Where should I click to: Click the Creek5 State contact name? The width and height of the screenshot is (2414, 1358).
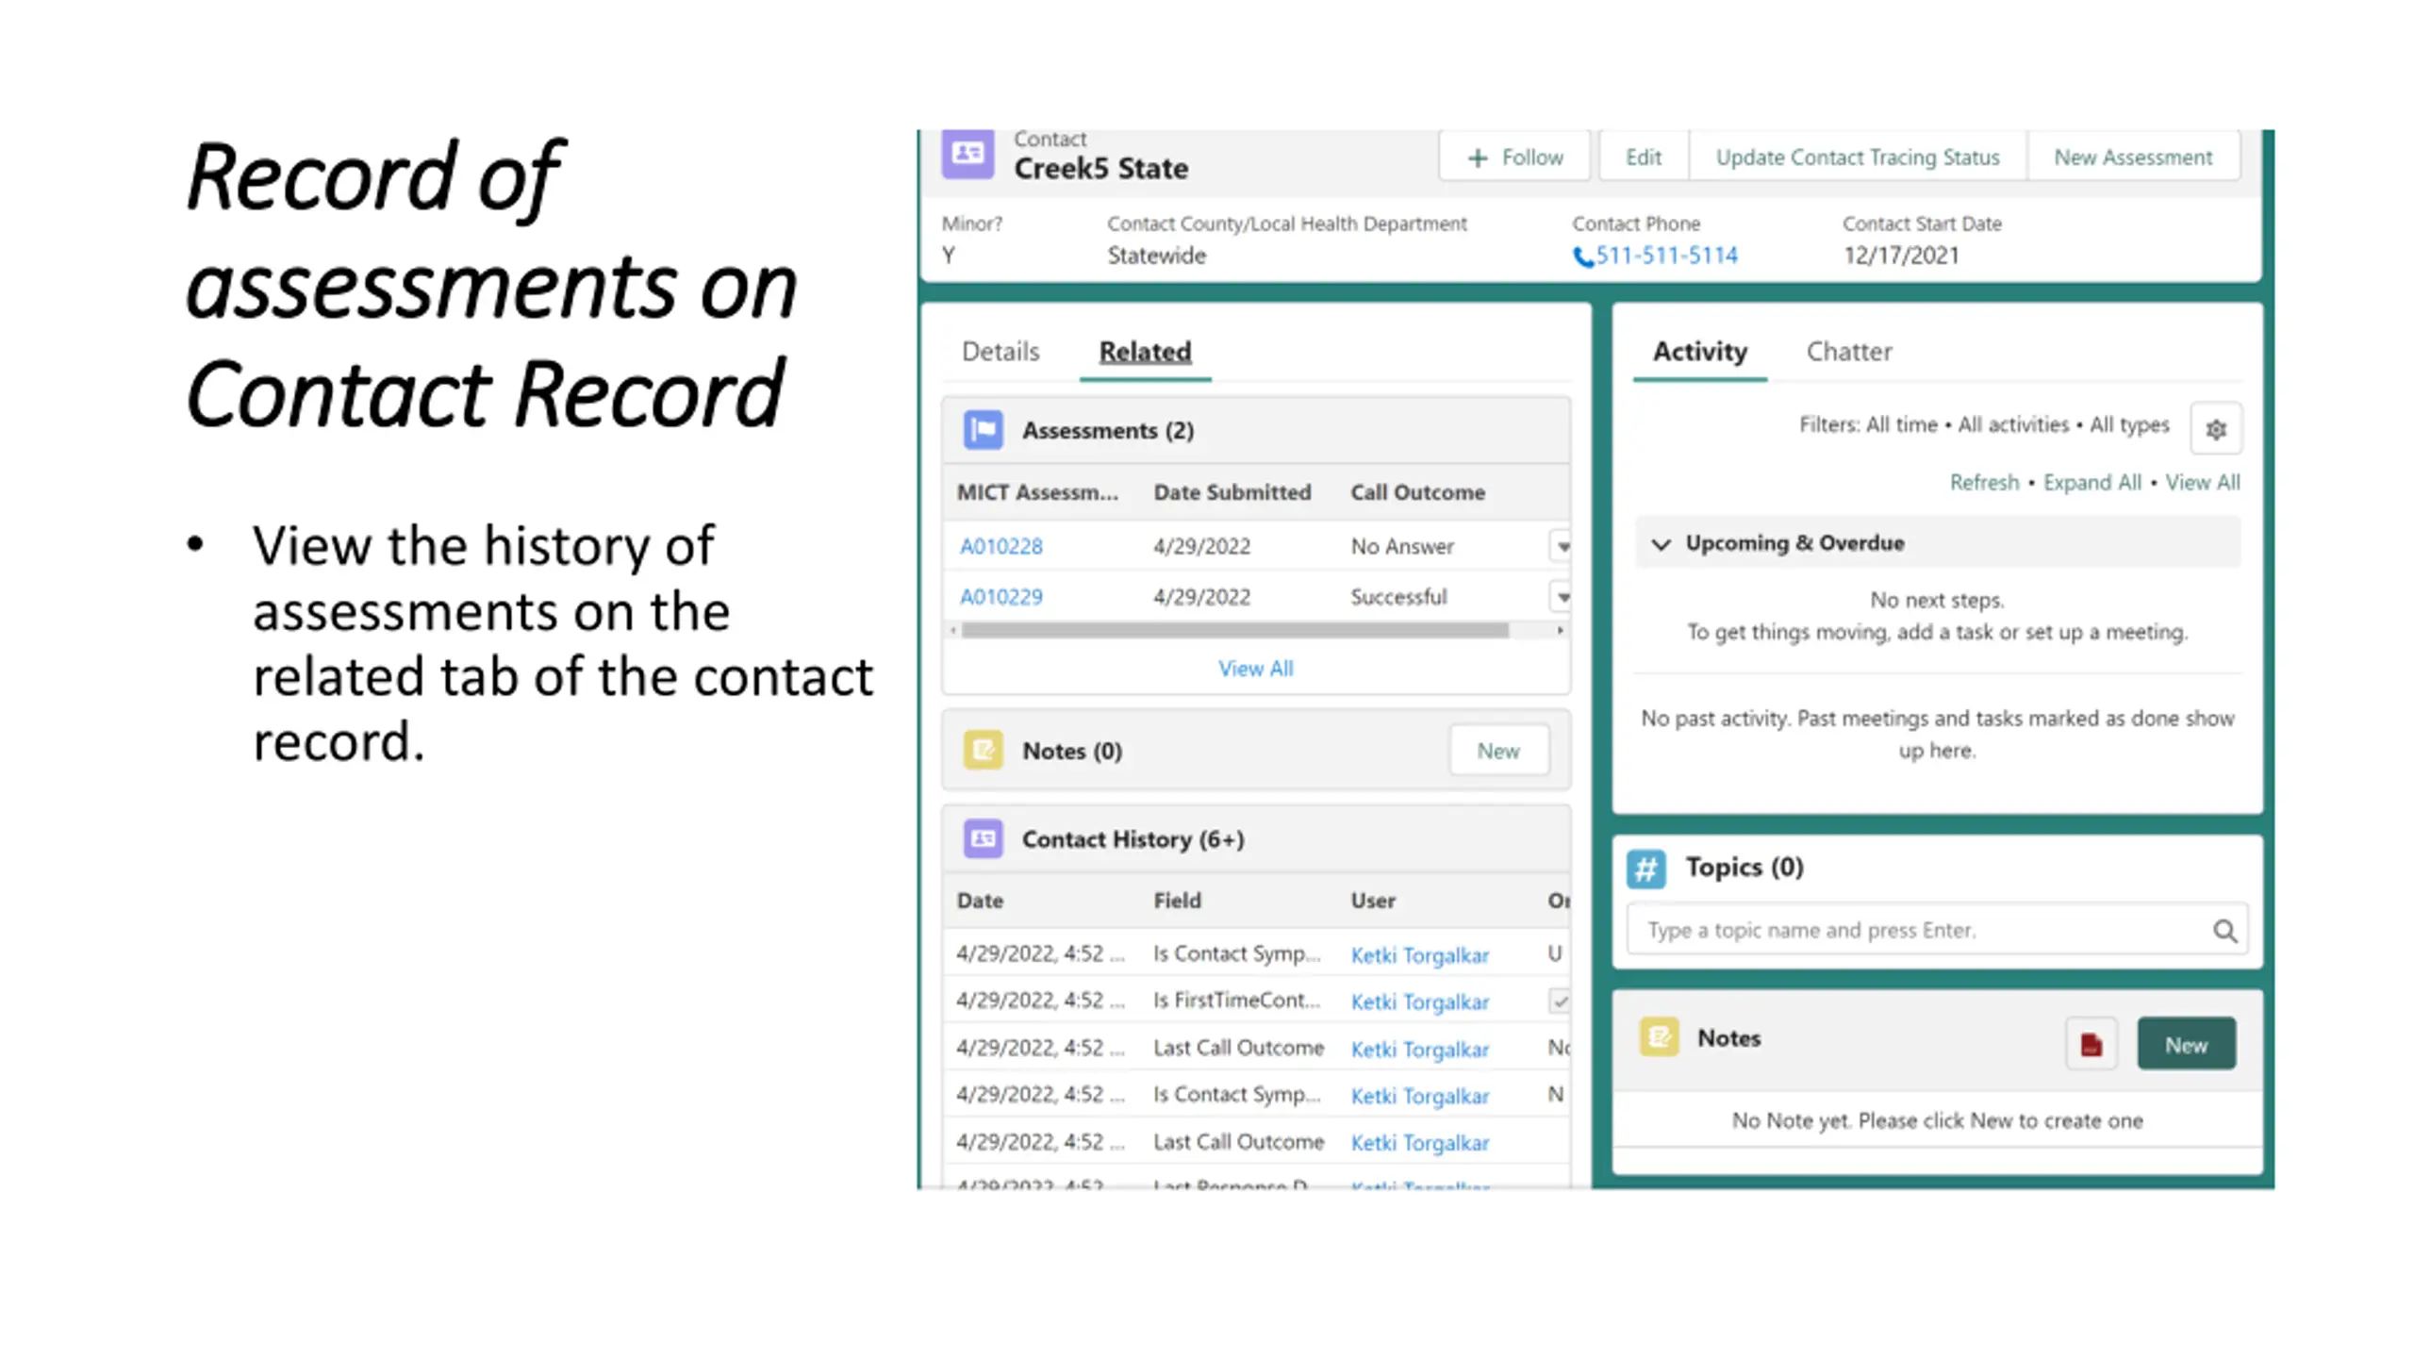pos(1100,169)
